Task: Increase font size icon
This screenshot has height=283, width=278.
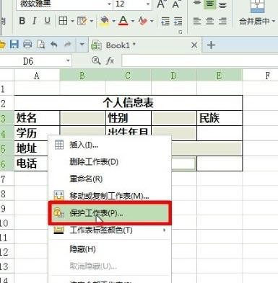Action: pyautogui.click(x=161, y=4)
